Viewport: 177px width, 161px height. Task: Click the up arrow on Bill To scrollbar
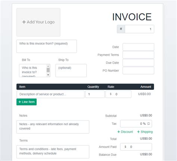48,66
